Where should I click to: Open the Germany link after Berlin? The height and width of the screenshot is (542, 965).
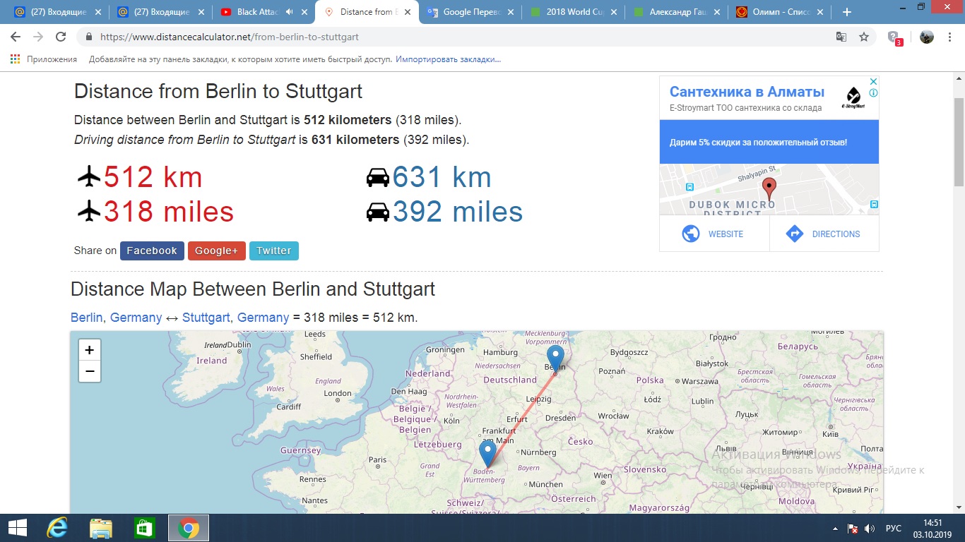(x=136, y=318)
